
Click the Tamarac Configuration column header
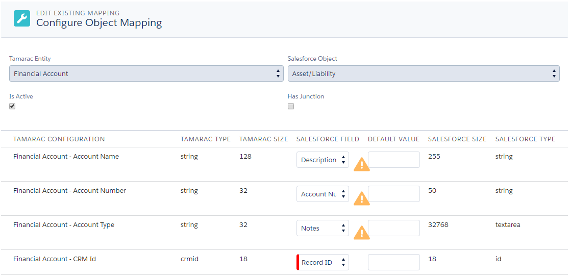click(x=59, y=139)
